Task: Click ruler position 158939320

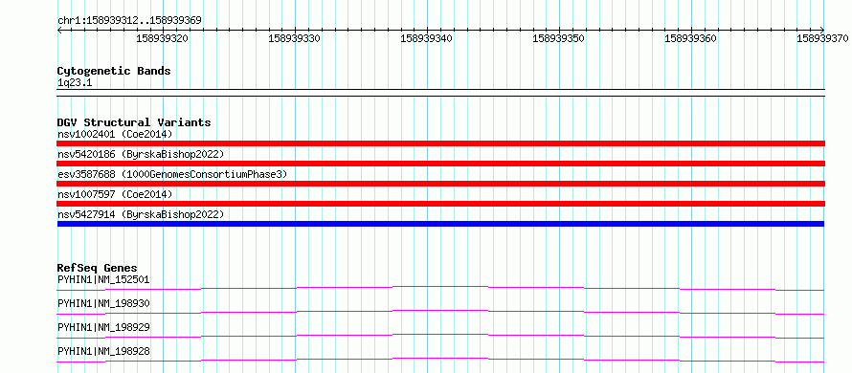Action: (163, 38)
